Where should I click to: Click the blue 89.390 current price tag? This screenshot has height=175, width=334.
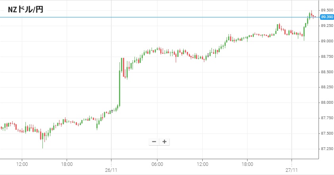tap(326, 17)
